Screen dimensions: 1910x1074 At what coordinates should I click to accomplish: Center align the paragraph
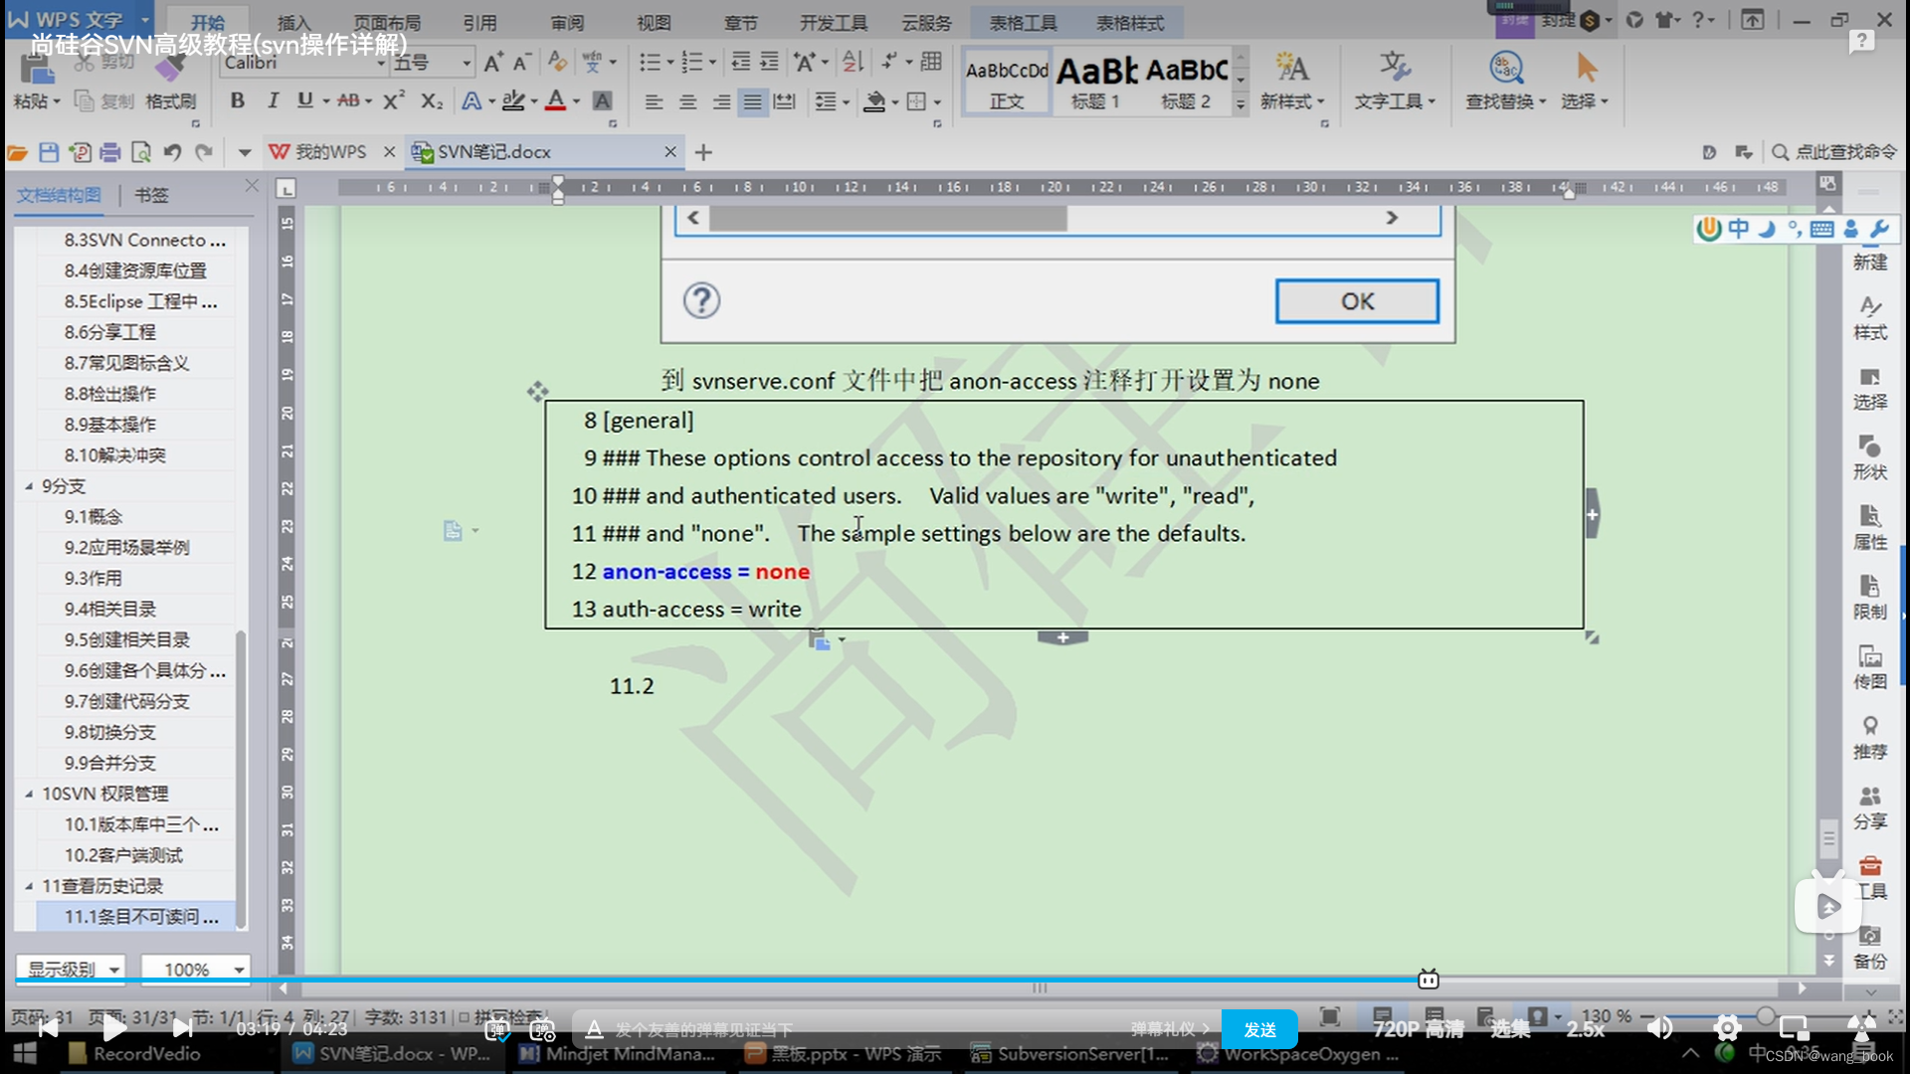tap(687, 101)
